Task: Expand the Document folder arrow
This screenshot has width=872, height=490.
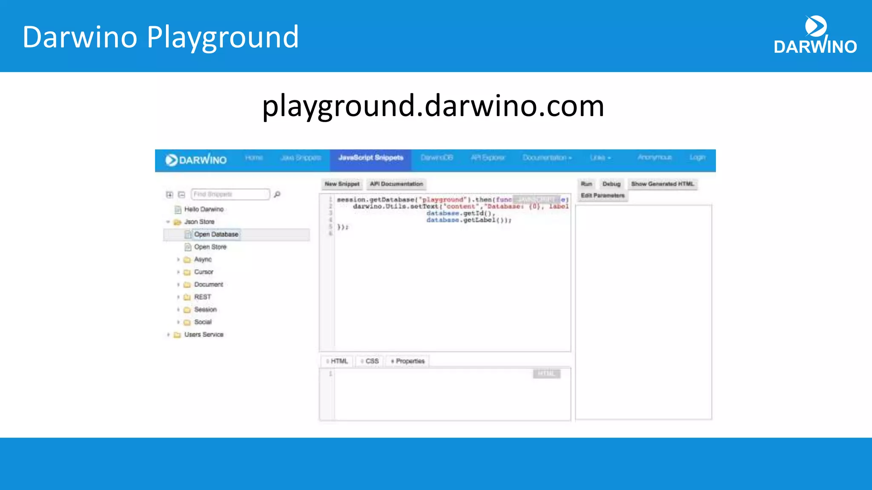Action: coord(178,285)
